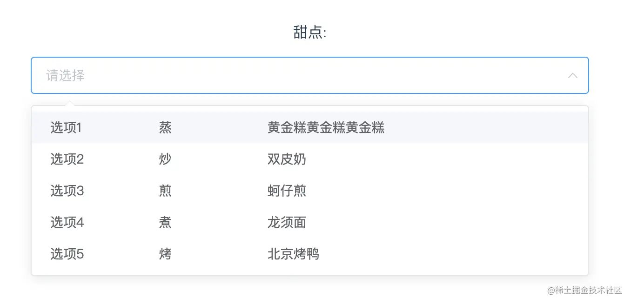Click 蒸 in the option list
631x304 pixels.
coord(165,127)
